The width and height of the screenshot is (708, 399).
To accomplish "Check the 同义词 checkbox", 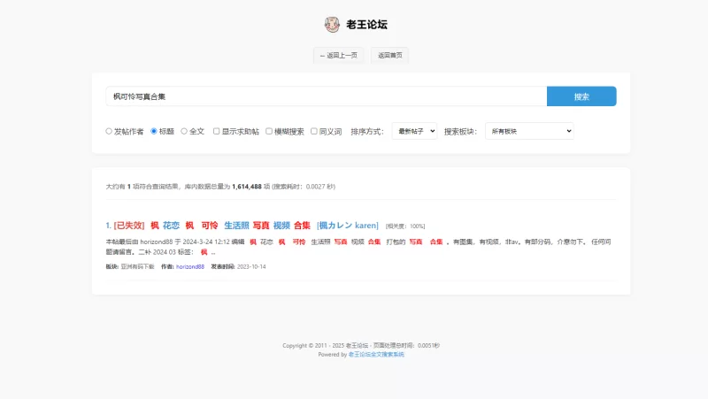I will pyautogui.click(x=313, y=131).
